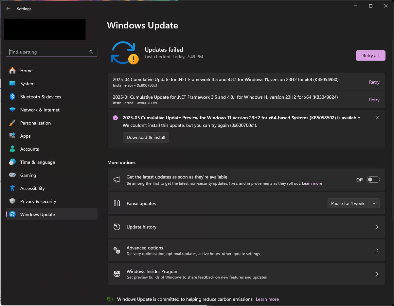The height and width of the screenshot is (306, 394).
Task: Select Windows Update in sidebar
Action: click(x=52, y=214)
